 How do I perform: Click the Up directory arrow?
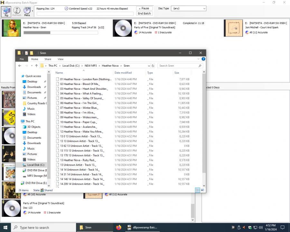pyautogui.click(x=36, y=66)
